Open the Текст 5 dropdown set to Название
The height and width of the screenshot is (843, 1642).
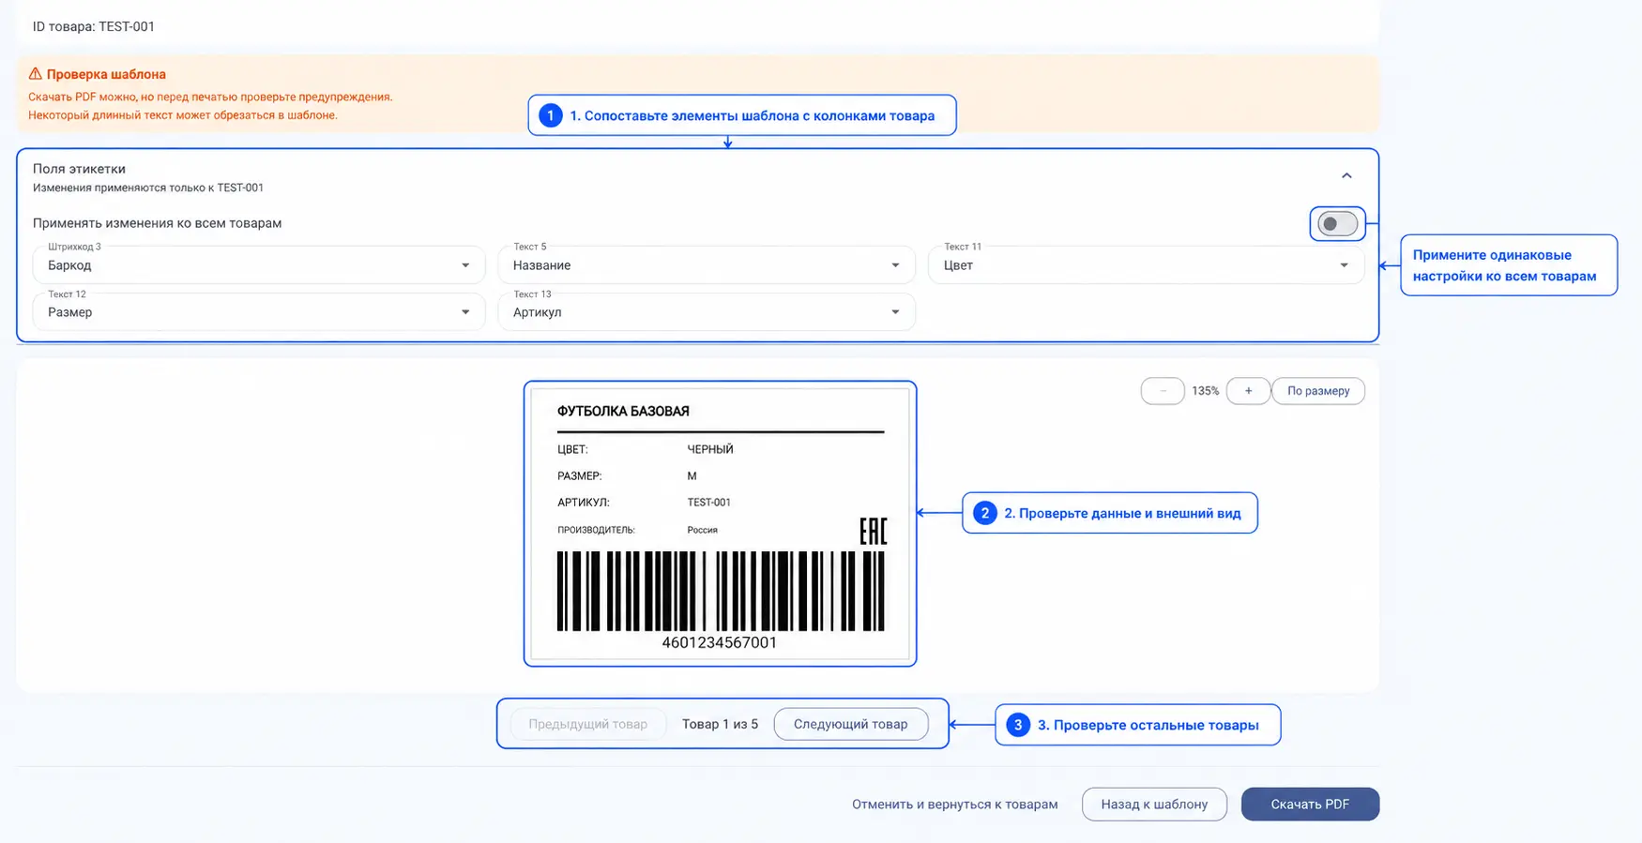pos(707,265)
